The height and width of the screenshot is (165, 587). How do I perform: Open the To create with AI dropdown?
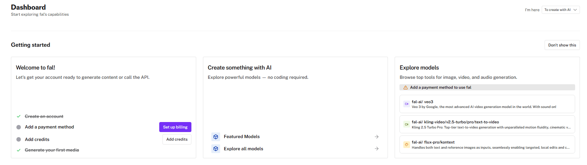(x=560, y=10)
